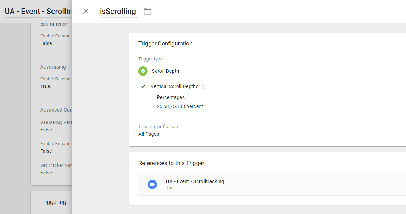This screenshot has height=214, width=406.
Task: Click the Trigger Configuration heading
Action: (x=165, y=43)
